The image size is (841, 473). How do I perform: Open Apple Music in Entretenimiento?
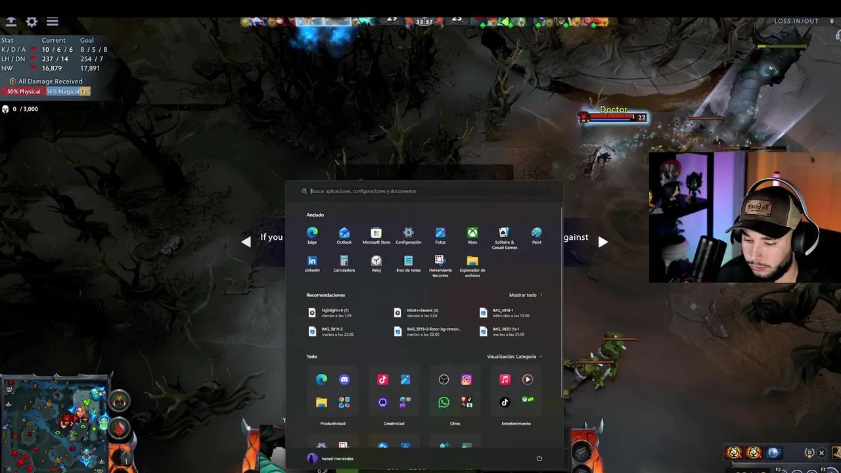click(x=505, y=380)
